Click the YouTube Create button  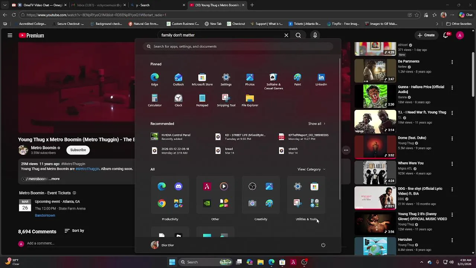click(426, 35)
